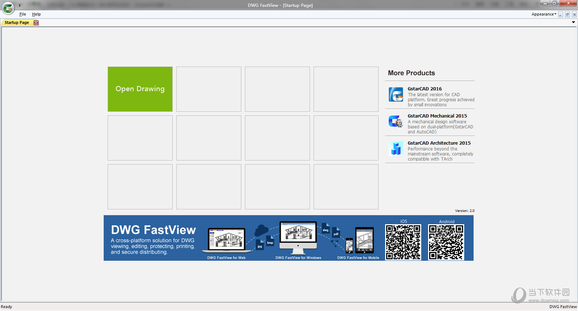The height and width of the screenshot is (311, 578).
Task: Click the DWG FastView for Mobile devices image
Action: click(360, 240)
